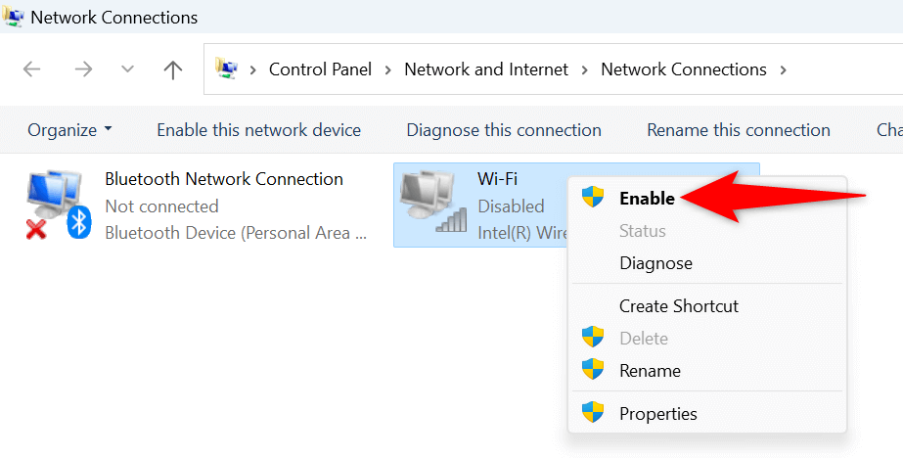Open the recent locations dropdown
Screen dimensions: 903x458
click(x=127, y=69)
